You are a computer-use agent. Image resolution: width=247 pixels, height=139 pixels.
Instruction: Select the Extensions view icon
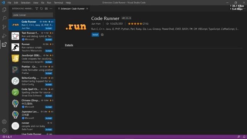4,45
